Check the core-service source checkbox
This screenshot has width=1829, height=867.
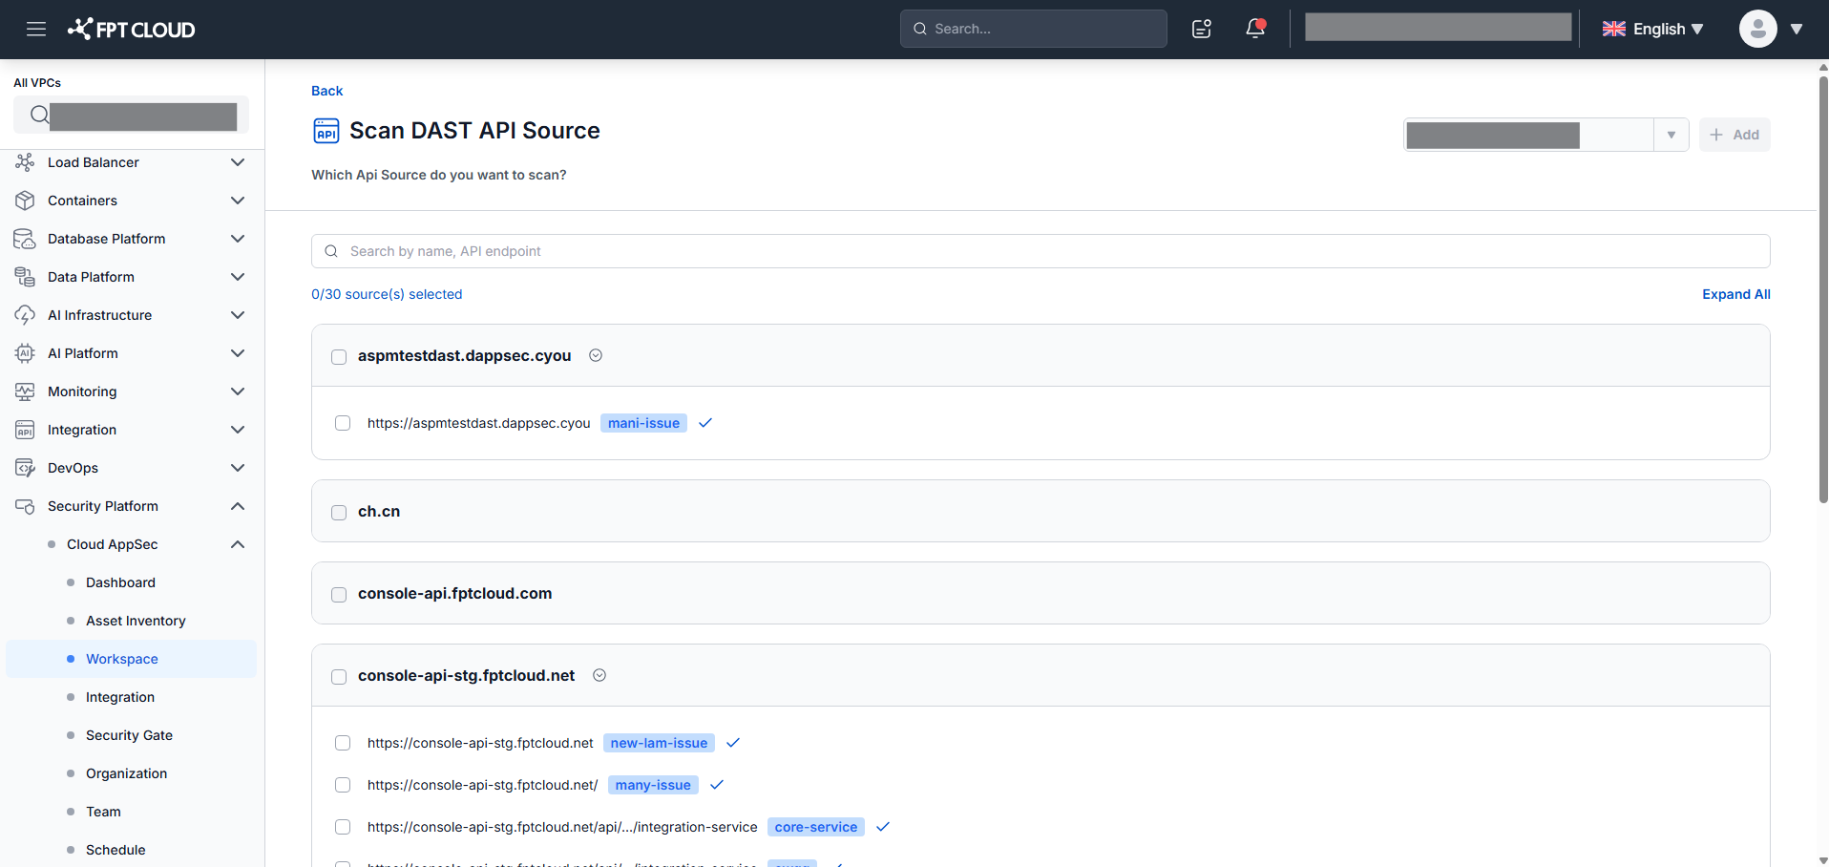(343, 827)
